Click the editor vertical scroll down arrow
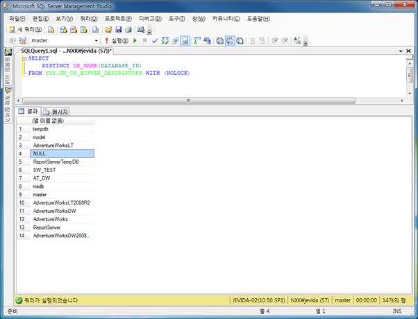 tap(410, 94)
